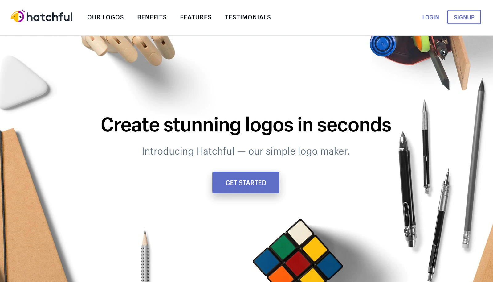Click the Signup button
The height and width of the screenshot is (282, 493).
(x=464, y=17)
